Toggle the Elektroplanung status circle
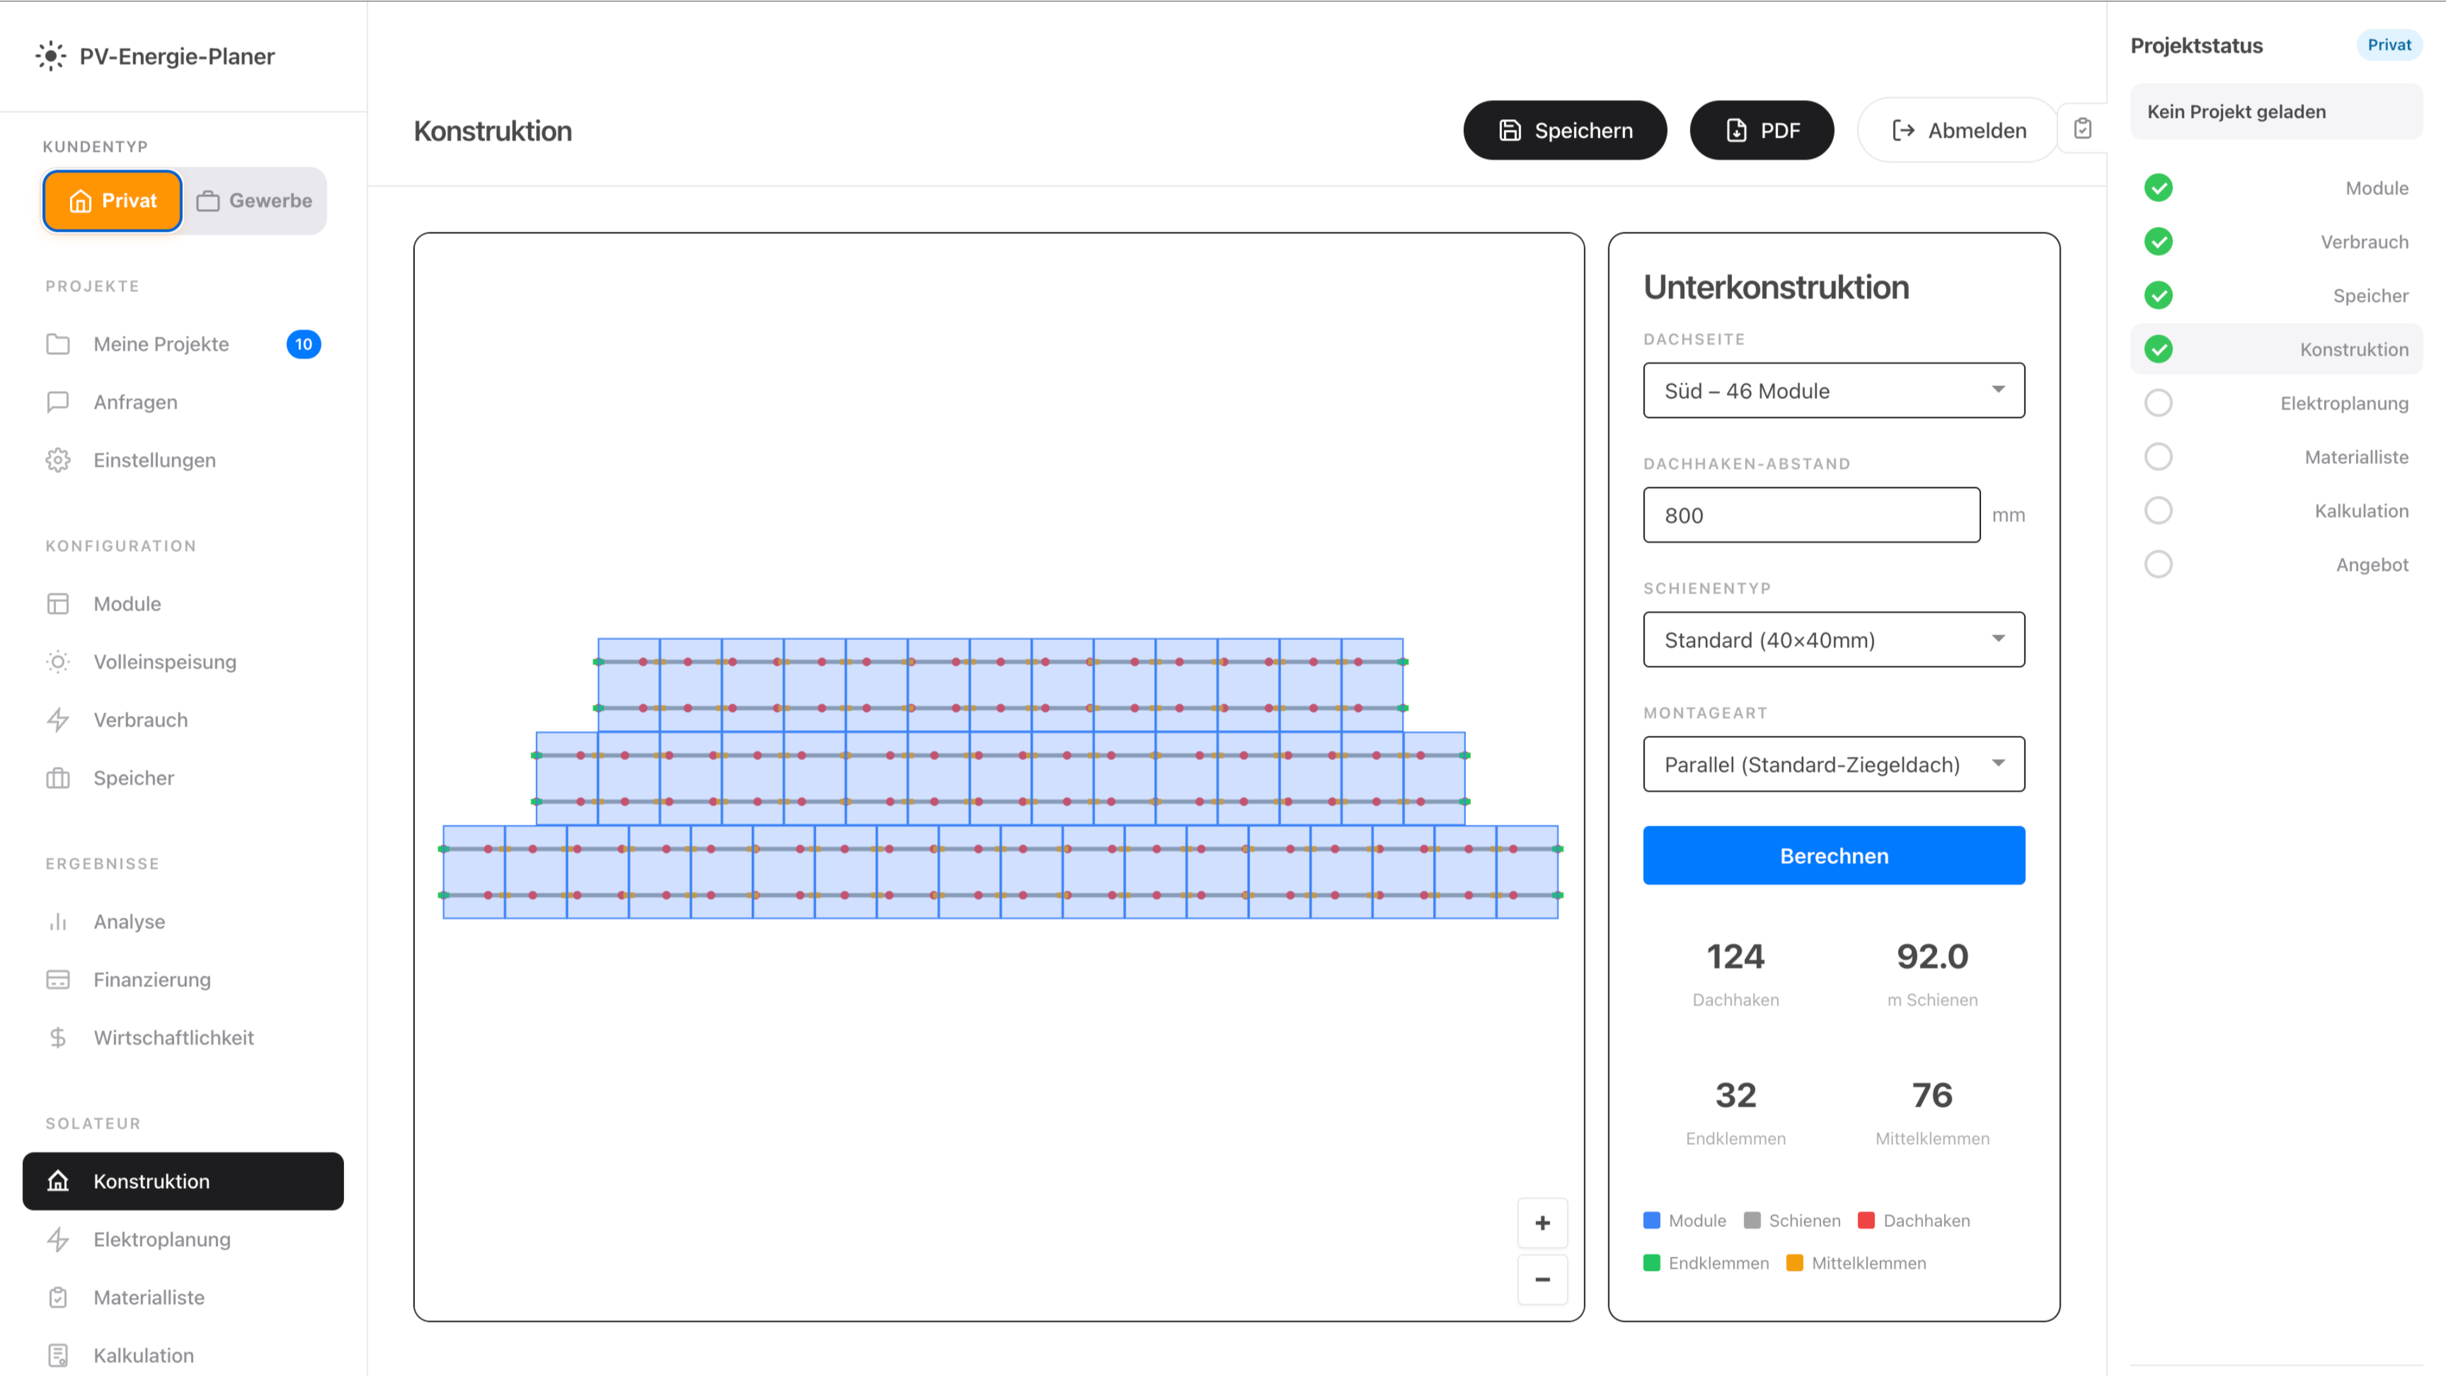The width and height of the screenshot is (2446, 1376). pyautogui.click(x=2158, y=403)
